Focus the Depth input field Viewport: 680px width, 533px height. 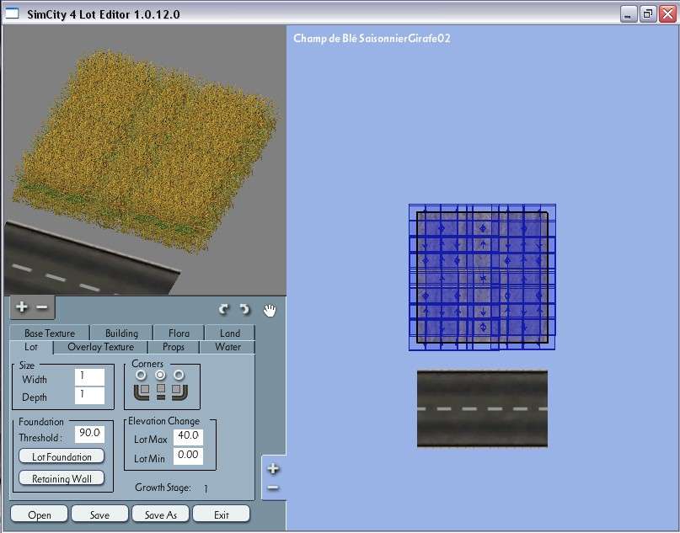(90, 395)
